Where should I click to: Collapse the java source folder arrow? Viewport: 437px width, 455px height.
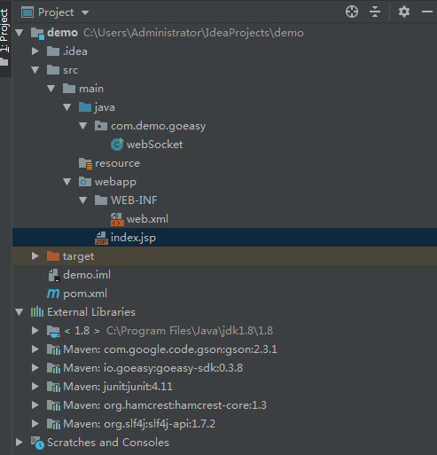pyautogui.click(x=67, y=107)
